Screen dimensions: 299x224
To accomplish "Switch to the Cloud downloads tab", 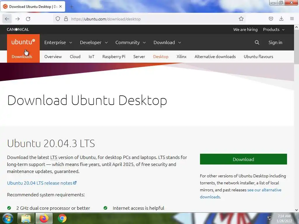I will 75,57.
